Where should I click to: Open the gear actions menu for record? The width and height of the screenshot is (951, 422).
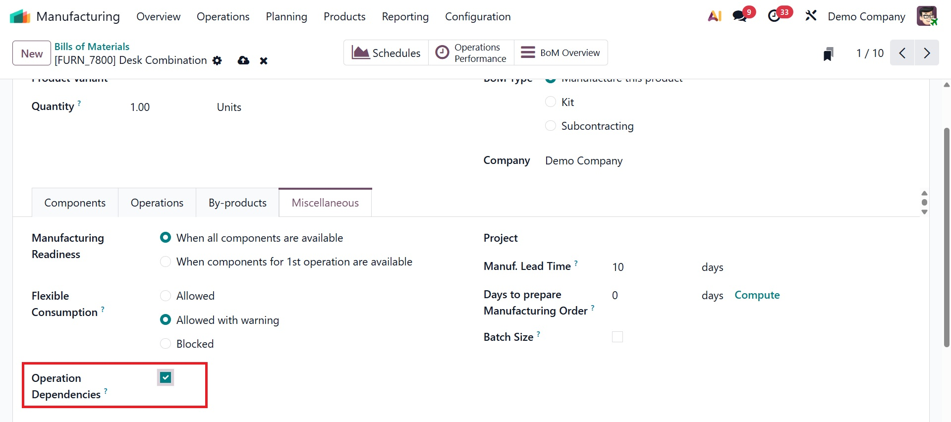coord(217,60)
